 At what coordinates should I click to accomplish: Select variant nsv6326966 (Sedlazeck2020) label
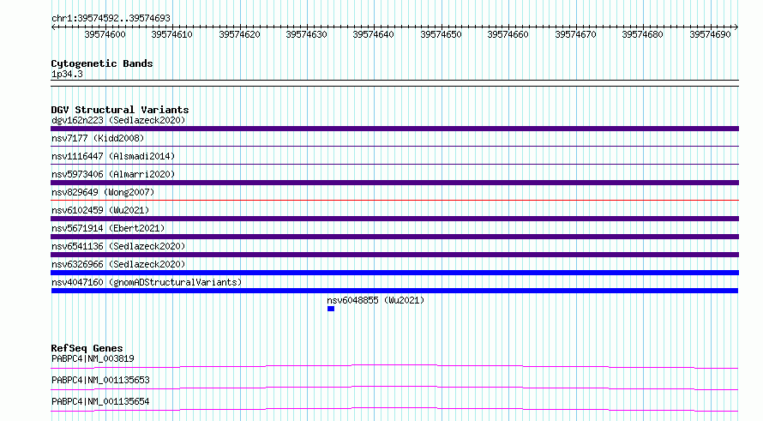[118, 264]
